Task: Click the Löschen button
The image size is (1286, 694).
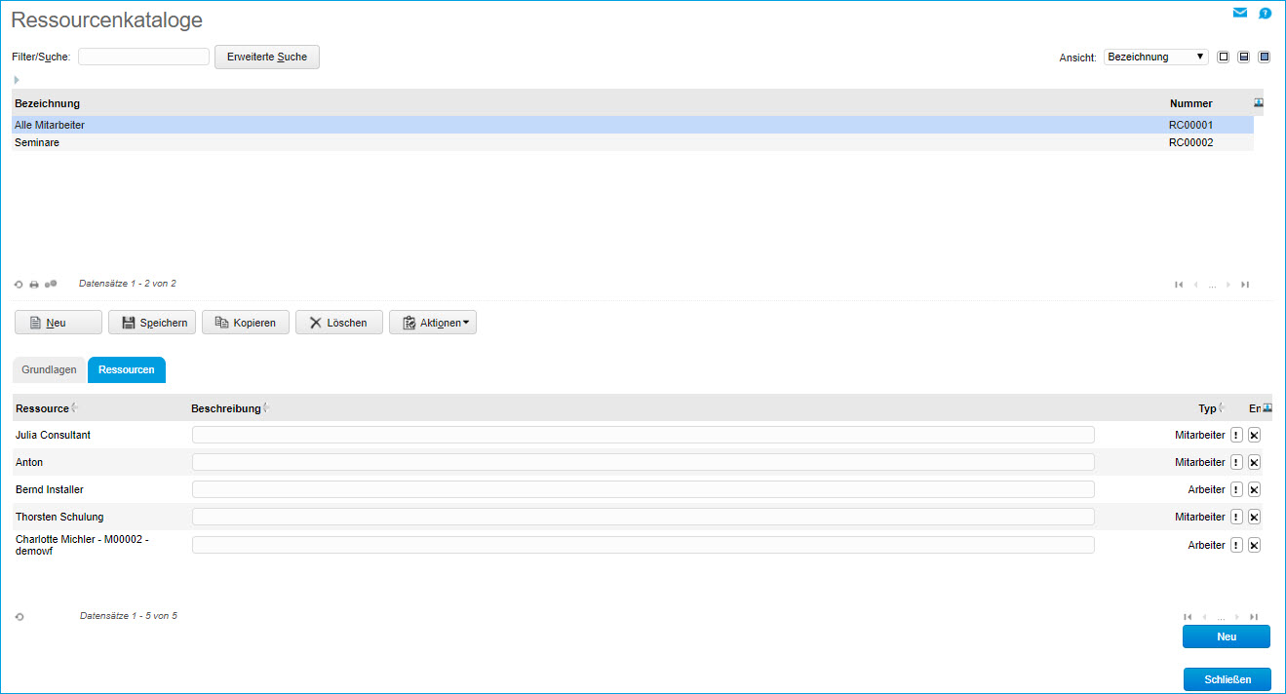Action: pyautogui.click(x=339, y=323)
